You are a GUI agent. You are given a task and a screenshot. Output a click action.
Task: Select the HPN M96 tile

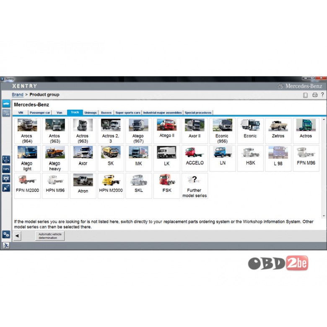(55, 186)
